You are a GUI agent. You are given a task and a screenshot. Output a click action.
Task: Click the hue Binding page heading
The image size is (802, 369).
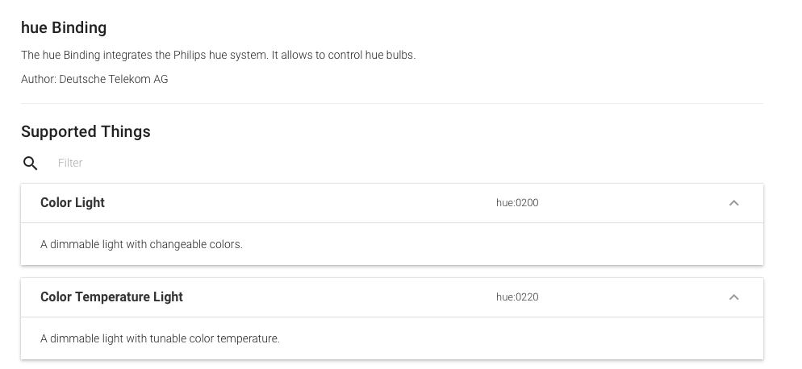tap(64, 27)
